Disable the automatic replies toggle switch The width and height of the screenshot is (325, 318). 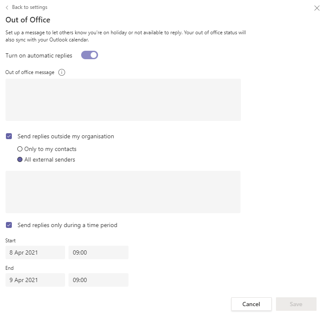[90, 55]
